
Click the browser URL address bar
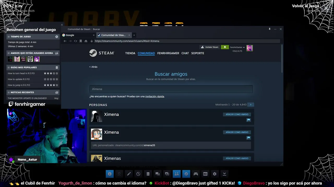(187, 41)
